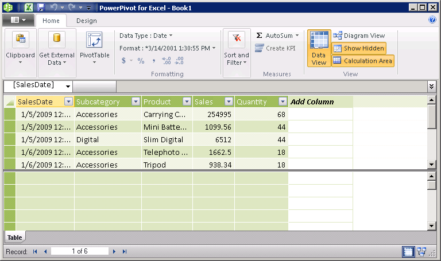
Task: Apply currency dollar format
Action: [123, 60]
